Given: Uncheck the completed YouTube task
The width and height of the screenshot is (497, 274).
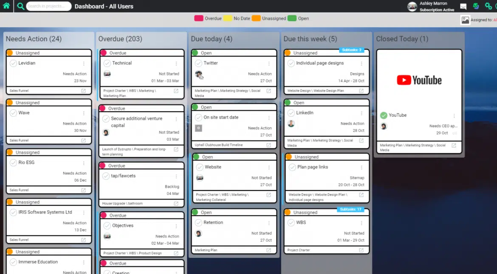Looking at the screenshot, I should click(x=384, y=115).
